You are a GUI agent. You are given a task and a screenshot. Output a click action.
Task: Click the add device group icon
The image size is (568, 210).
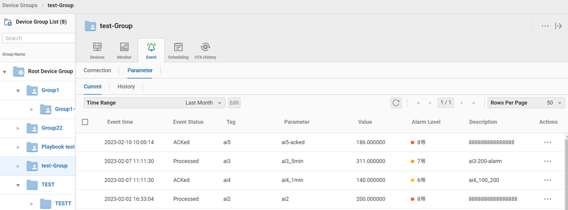pos(8,22)
